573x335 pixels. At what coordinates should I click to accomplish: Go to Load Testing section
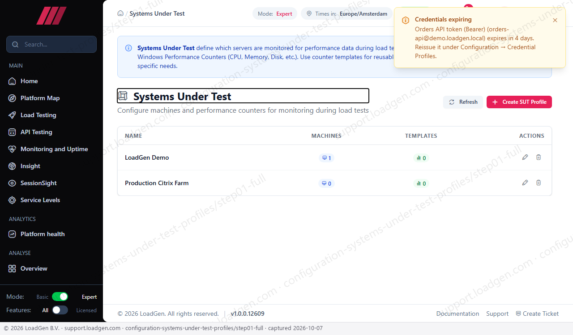51,115
